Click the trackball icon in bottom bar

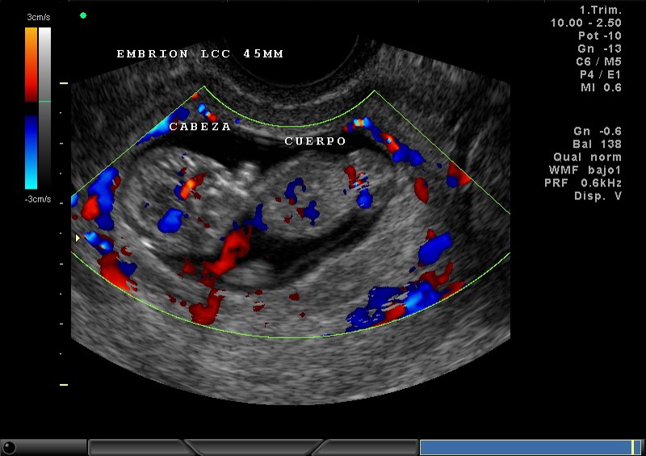(10, 447)
